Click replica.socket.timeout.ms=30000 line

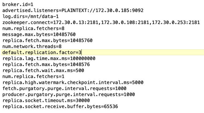click(46, 100)
